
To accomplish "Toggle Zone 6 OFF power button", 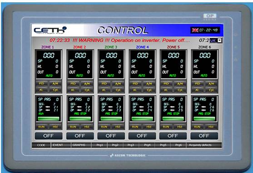I will tap(204, 136).
